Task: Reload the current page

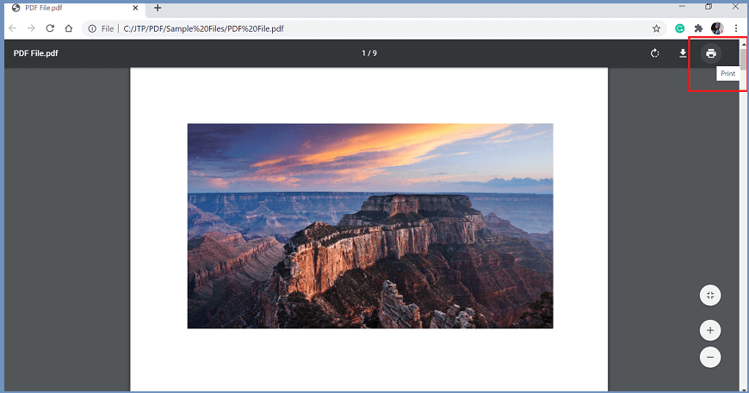Action: (50, 28)
